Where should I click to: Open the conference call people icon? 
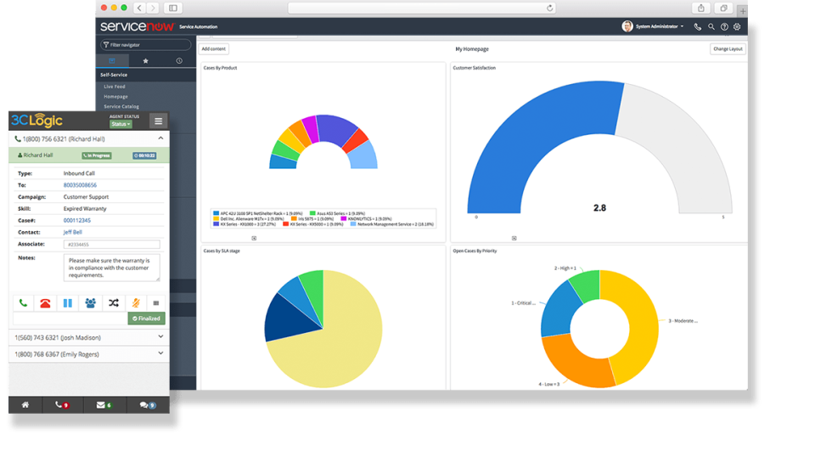(91, 302)
